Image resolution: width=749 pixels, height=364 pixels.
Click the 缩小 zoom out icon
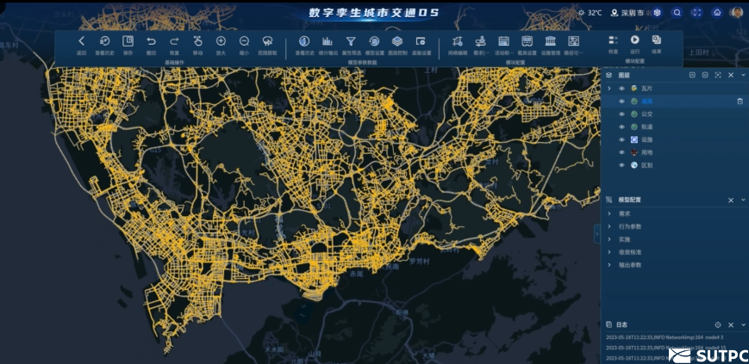[x=244, y=41]
